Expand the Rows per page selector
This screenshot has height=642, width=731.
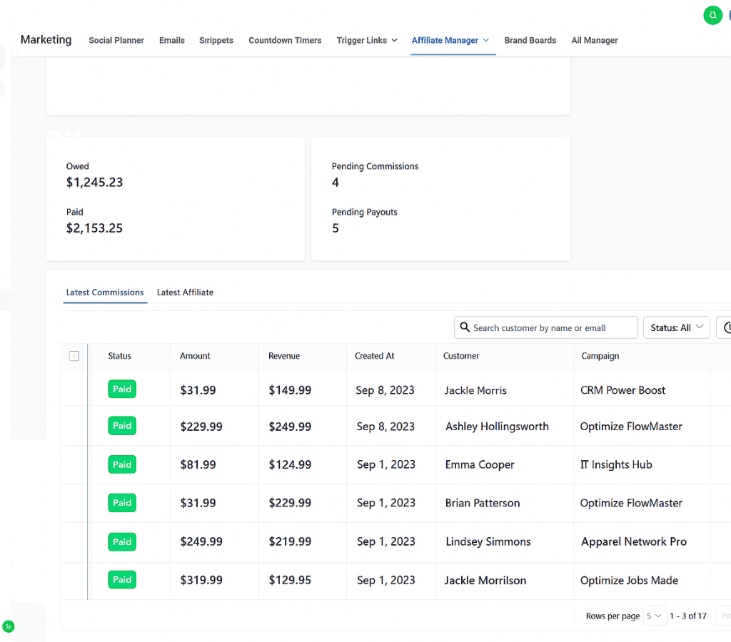click(x=654, y=616)
